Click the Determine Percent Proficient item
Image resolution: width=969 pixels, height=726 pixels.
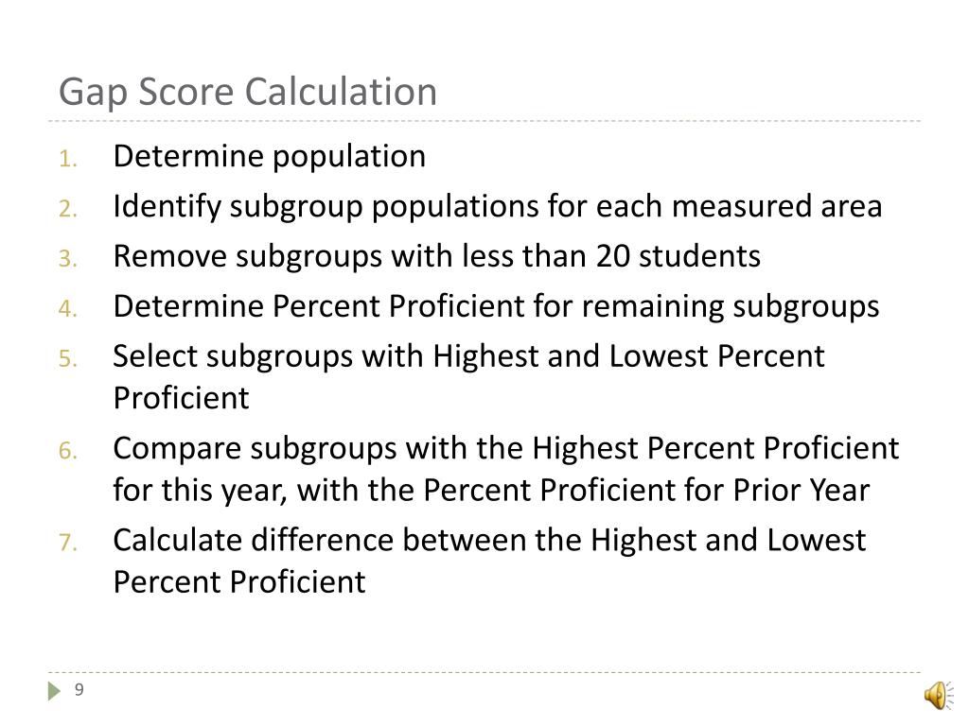pyautogui.click(x=496, y=307)
